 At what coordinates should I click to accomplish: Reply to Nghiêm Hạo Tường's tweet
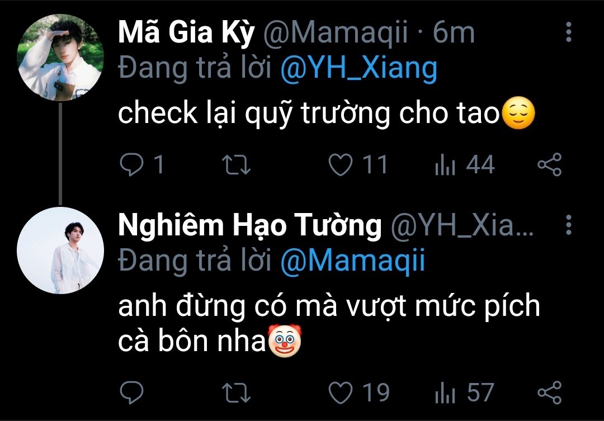click(132, 392)
